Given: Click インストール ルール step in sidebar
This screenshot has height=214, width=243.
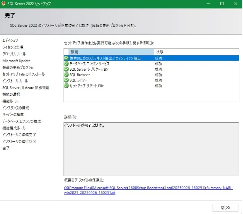Looking at the screenshot, I should [x=15, y=81].
